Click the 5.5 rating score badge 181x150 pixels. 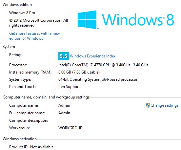tap(64, 56)
